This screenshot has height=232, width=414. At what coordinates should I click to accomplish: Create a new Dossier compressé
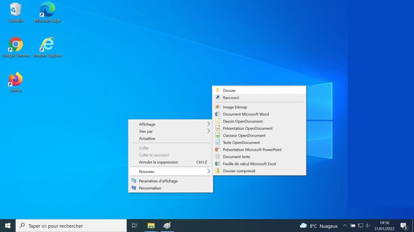coord(259,171)
